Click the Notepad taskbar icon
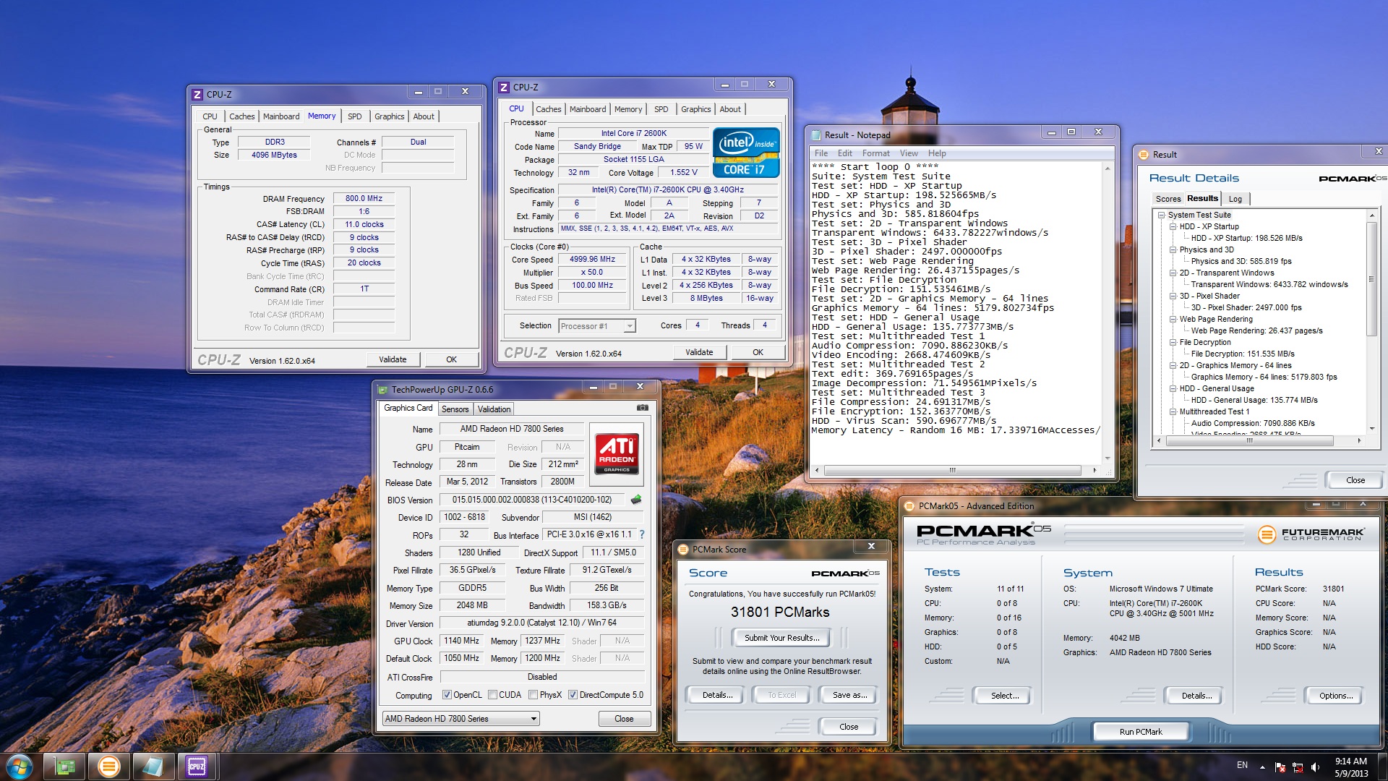Screen dimensions: 1388x781 [x=153, y=767]
